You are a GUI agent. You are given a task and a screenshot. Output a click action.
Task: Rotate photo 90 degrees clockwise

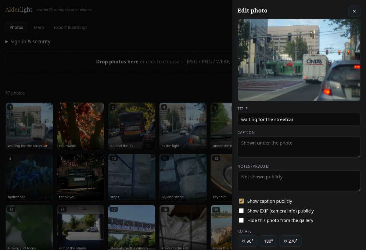248,241
